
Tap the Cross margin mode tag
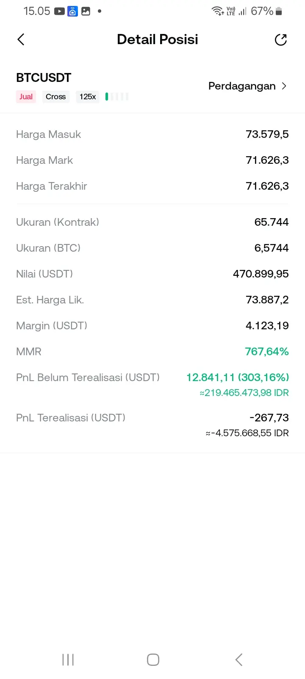55,97
